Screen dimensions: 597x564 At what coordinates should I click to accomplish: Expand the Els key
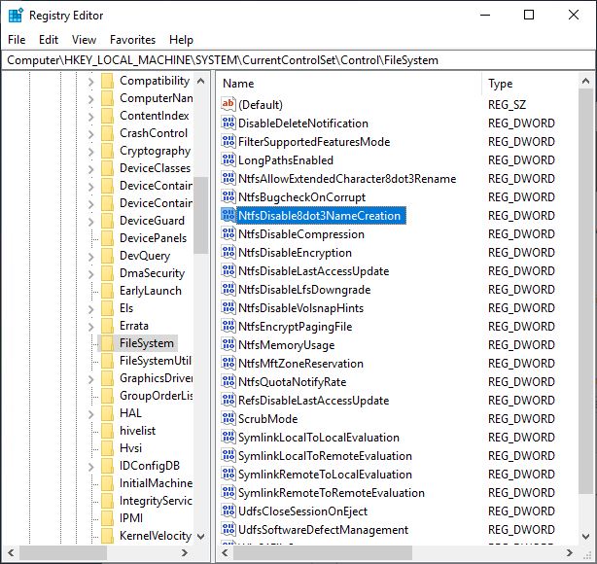pos(90,309)
